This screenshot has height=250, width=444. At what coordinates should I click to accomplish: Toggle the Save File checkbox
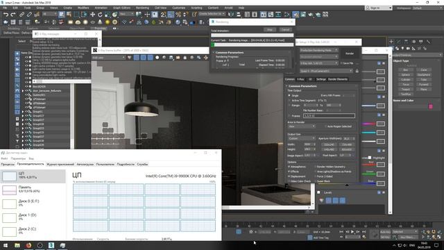(341, 63)
